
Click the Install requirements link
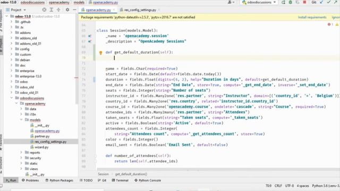[312, 17]
